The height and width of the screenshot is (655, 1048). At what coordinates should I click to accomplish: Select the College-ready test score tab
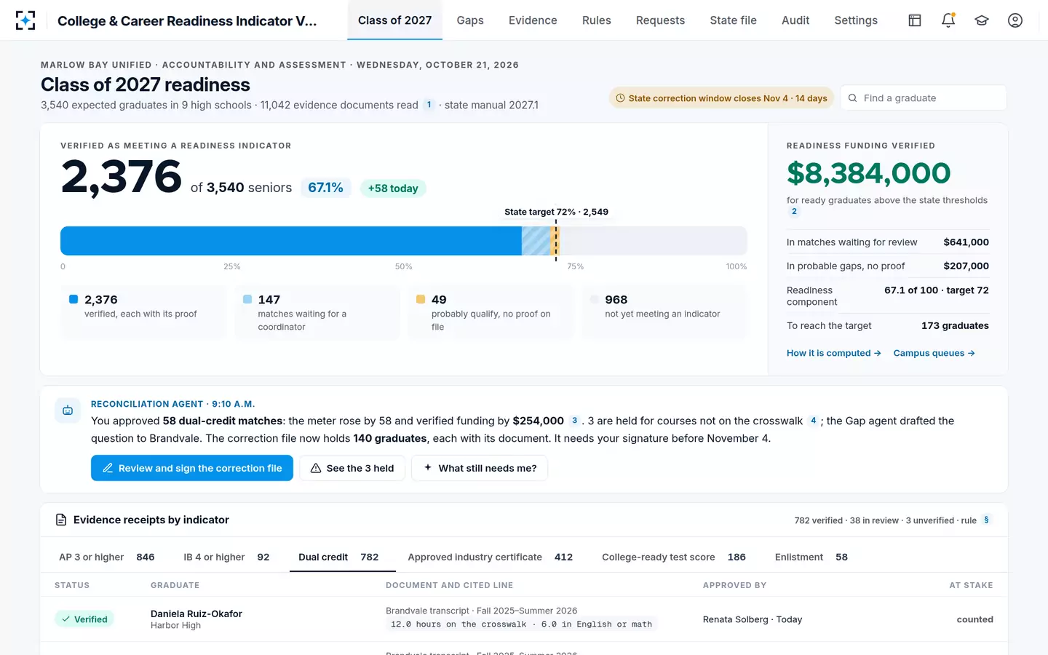(674, 557)
